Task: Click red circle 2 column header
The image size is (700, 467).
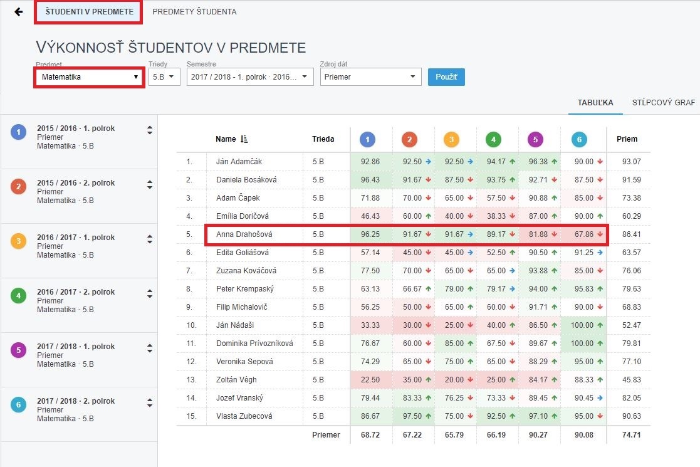Action: [x=409, y=139]
